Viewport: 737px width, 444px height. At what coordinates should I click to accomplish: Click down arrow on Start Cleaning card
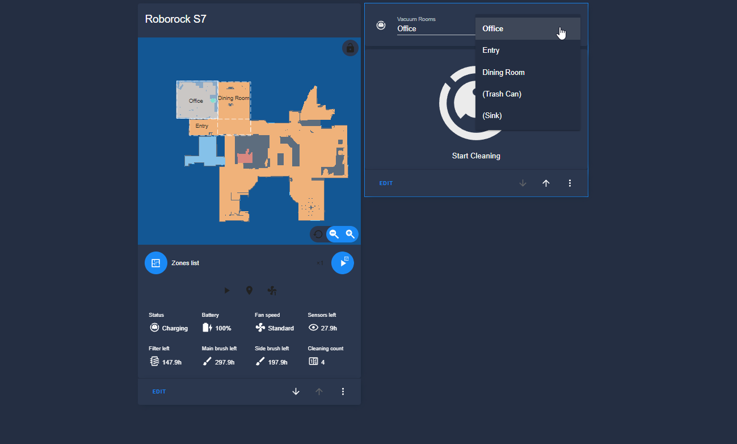pos(523,183)
